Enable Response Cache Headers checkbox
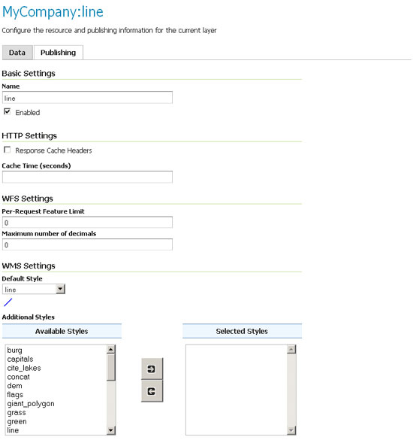The width and height of the screenshot is (413, 440). point(8,150)
